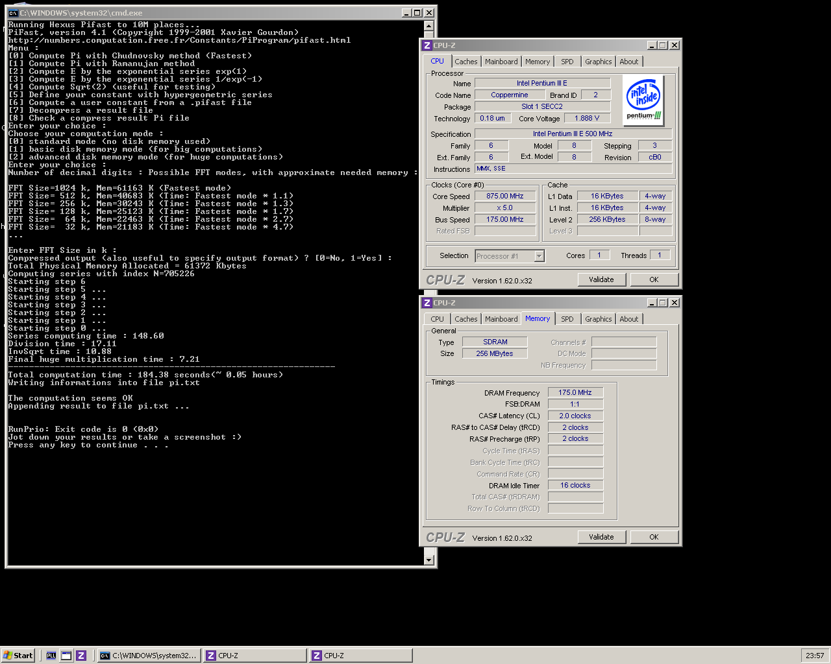Click OK in CPU-Z window showing Processor info
Screen dimensions: 831x664
[x=654, y=279]
